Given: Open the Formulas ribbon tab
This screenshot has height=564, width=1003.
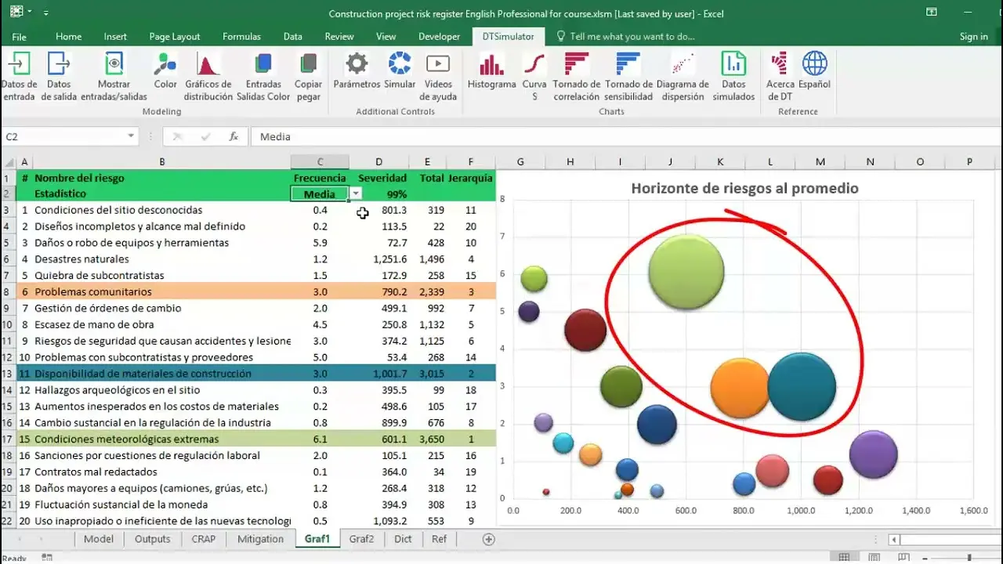Looking at the screenshot, I should coord(241,37).
